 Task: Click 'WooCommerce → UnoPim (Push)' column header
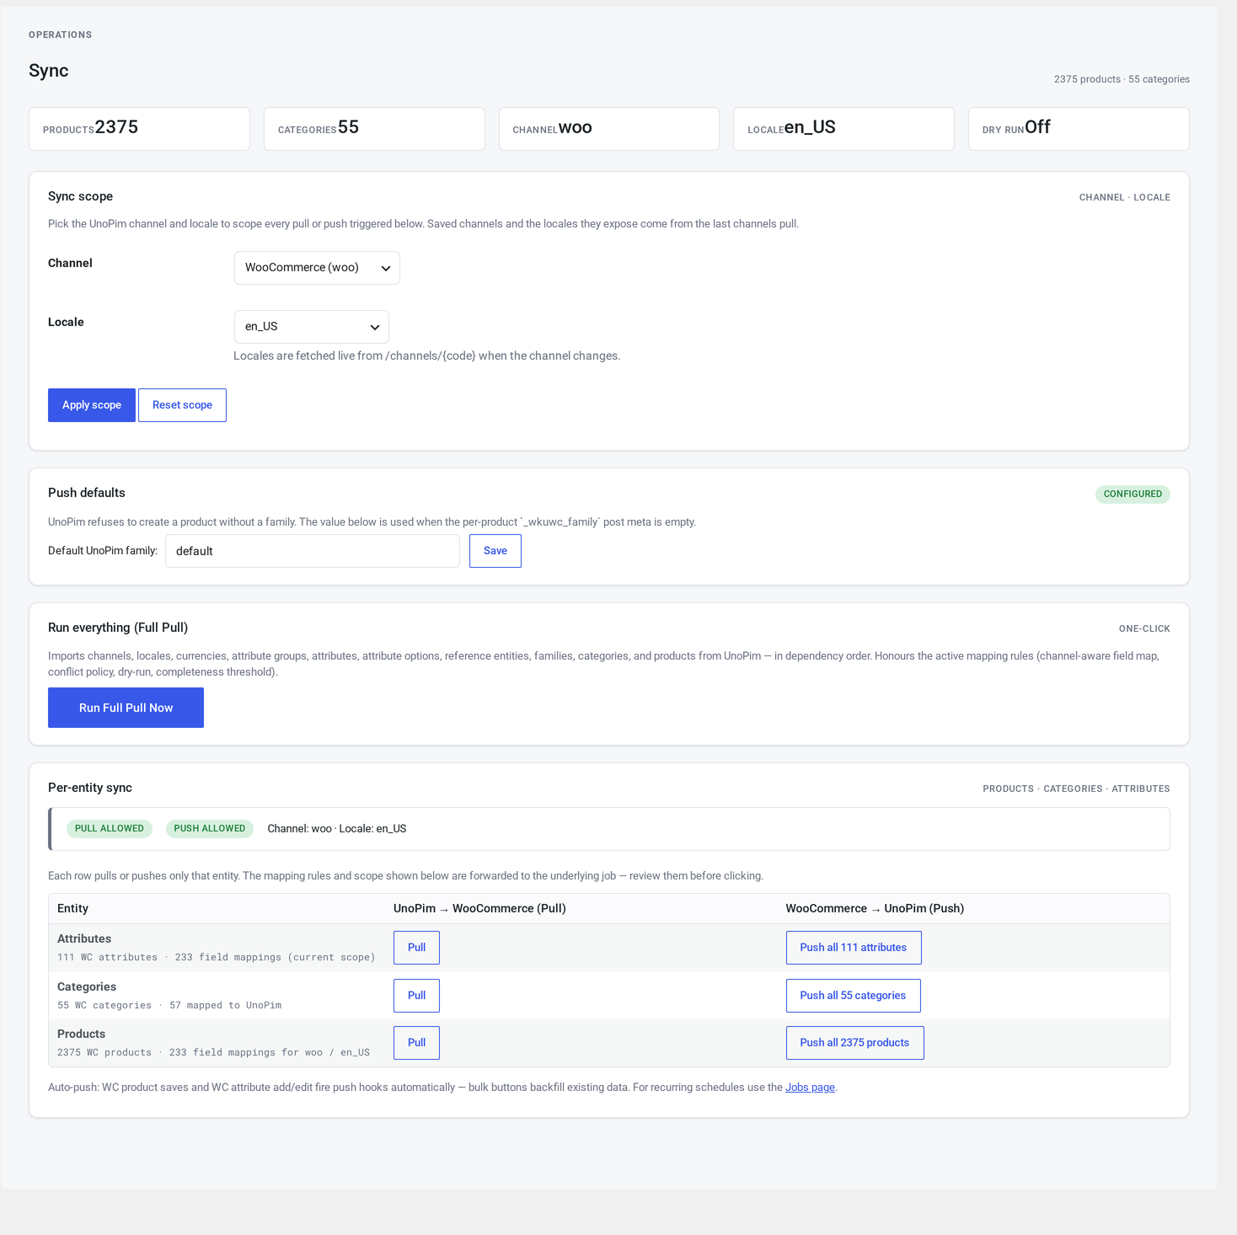point(875,908)
